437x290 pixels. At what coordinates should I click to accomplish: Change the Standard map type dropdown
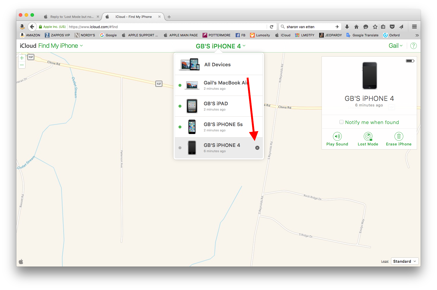click(x=405, y=261)
